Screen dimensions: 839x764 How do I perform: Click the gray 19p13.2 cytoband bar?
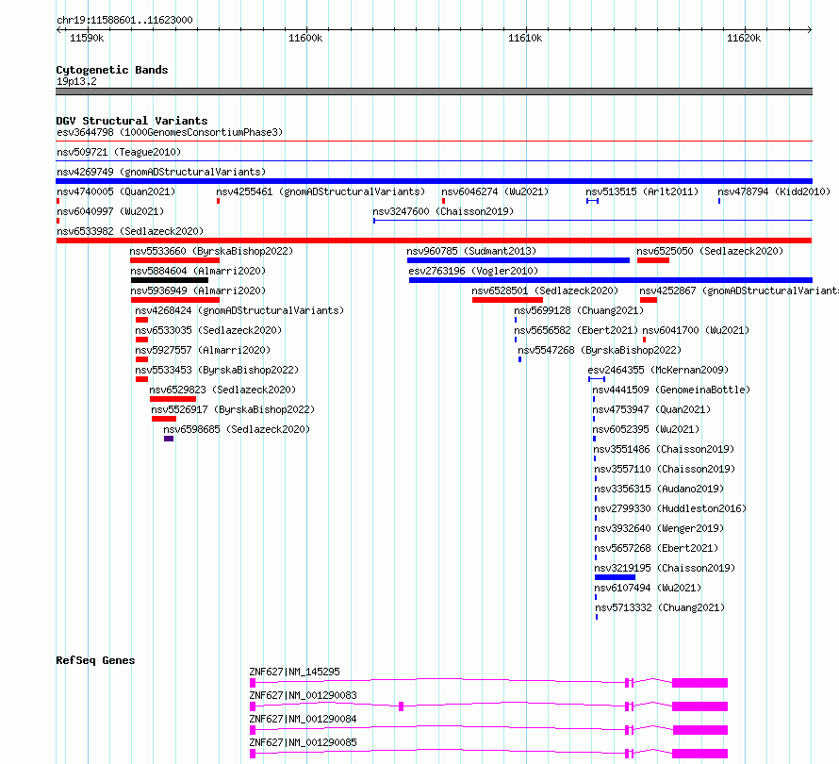pyautogui.click(x=434, y=91)
